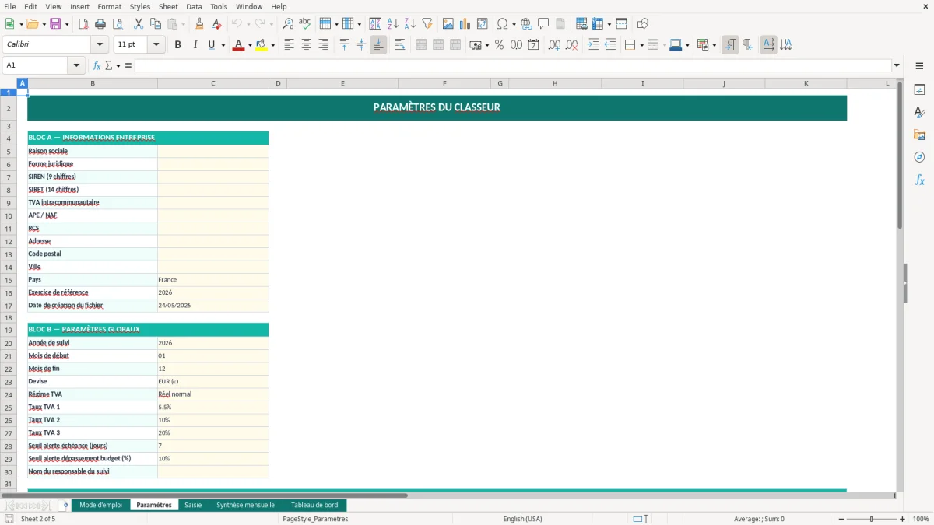Click the Sidebar Settings hamburger button
934x525 pixels.
click(919, 65)
